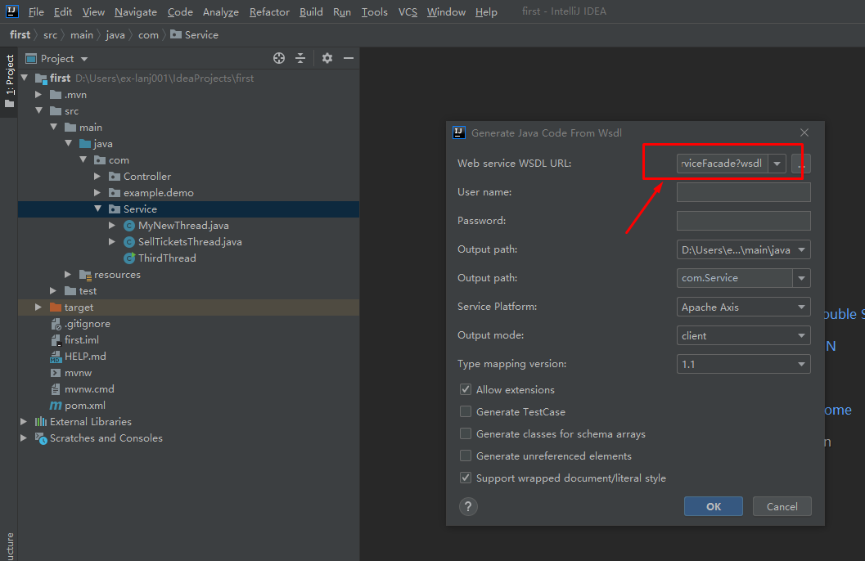
Task: Click the java breadcrumb
Action: click(115, 34)
